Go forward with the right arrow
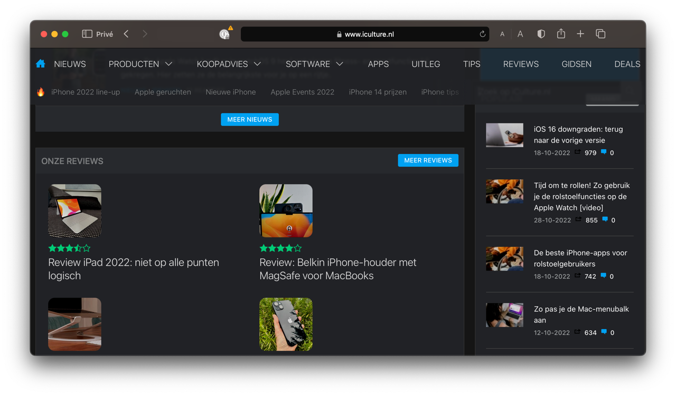This screenshot has height=395, width=676. coord(145,34)
